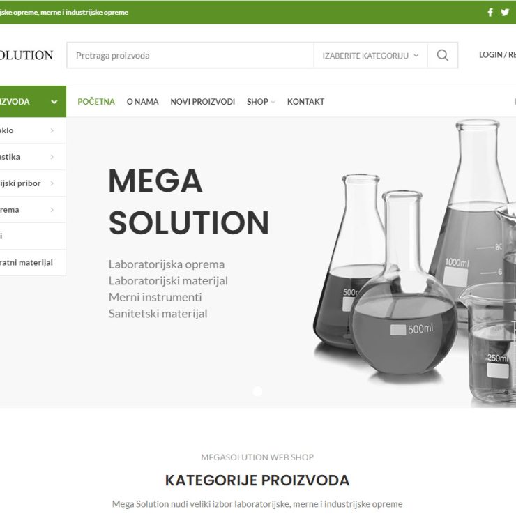Click the Mega Solution logo

[26, 55]
